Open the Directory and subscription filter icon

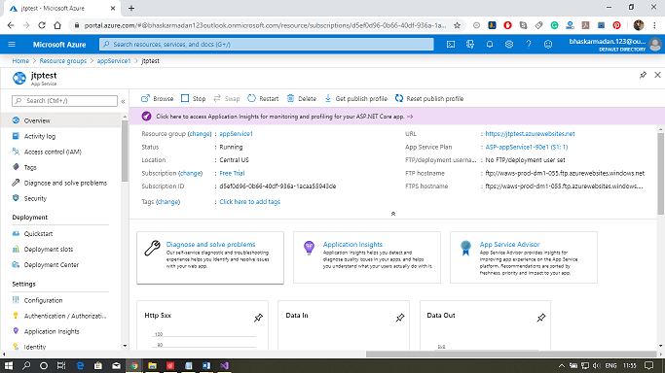(470, 45)
